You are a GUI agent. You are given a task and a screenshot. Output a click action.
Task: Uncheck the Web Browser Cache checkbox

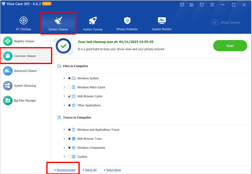[x=69, y=96]
